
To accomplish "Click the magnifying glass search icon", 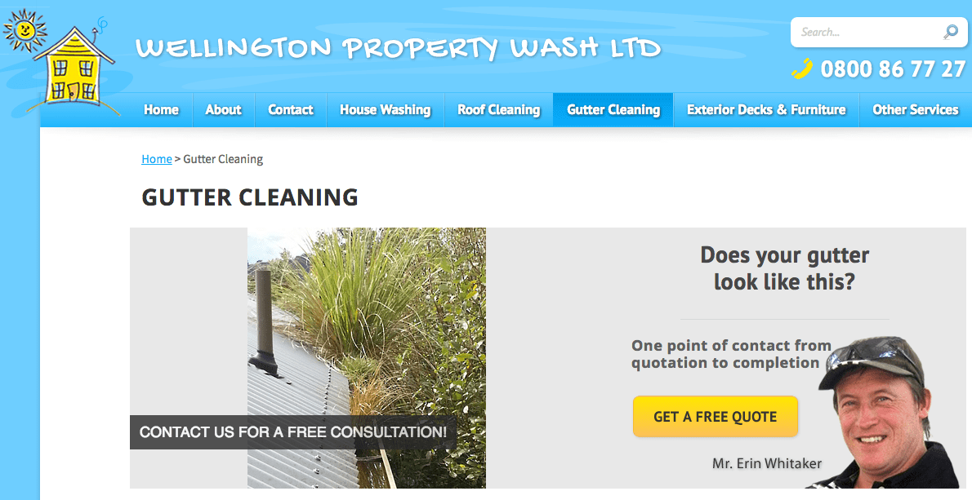I will point(950,32).
